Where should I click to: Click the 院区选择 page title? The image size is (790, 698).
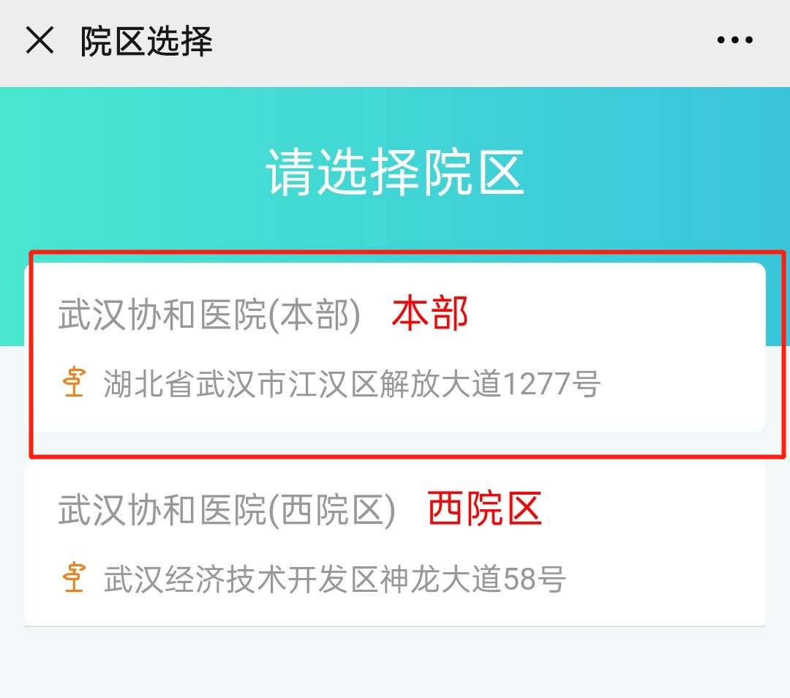pos(146,41)
